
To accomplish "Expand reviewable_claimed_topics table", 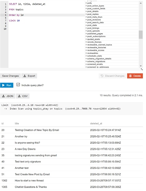I will click(x=99, y=45).
